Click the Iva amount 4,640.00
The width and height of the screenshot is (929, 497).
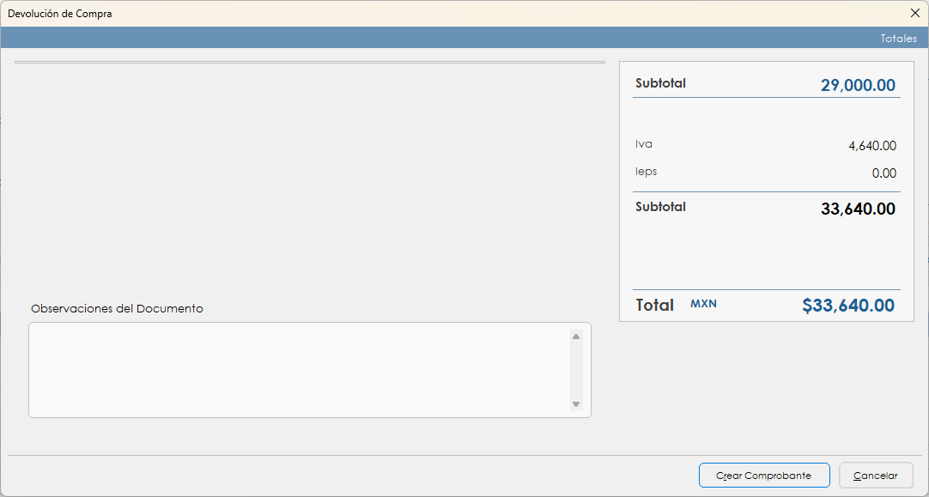[x=872, y=147]
